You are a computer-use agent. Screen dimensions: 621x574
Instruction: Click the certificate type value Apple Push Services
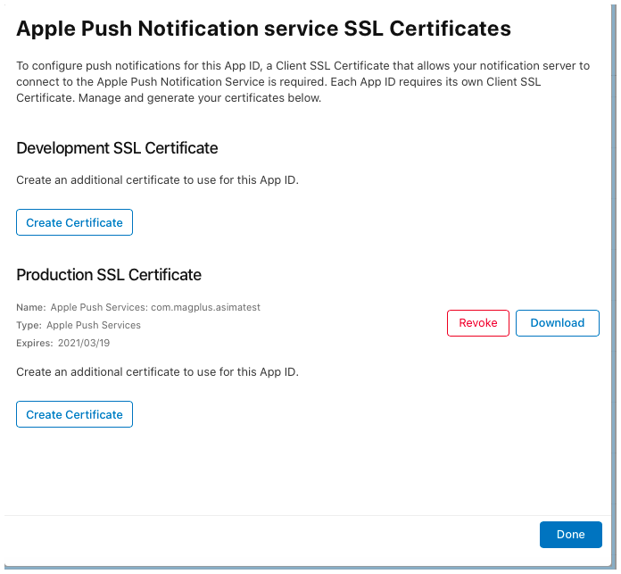coord(94,325)
